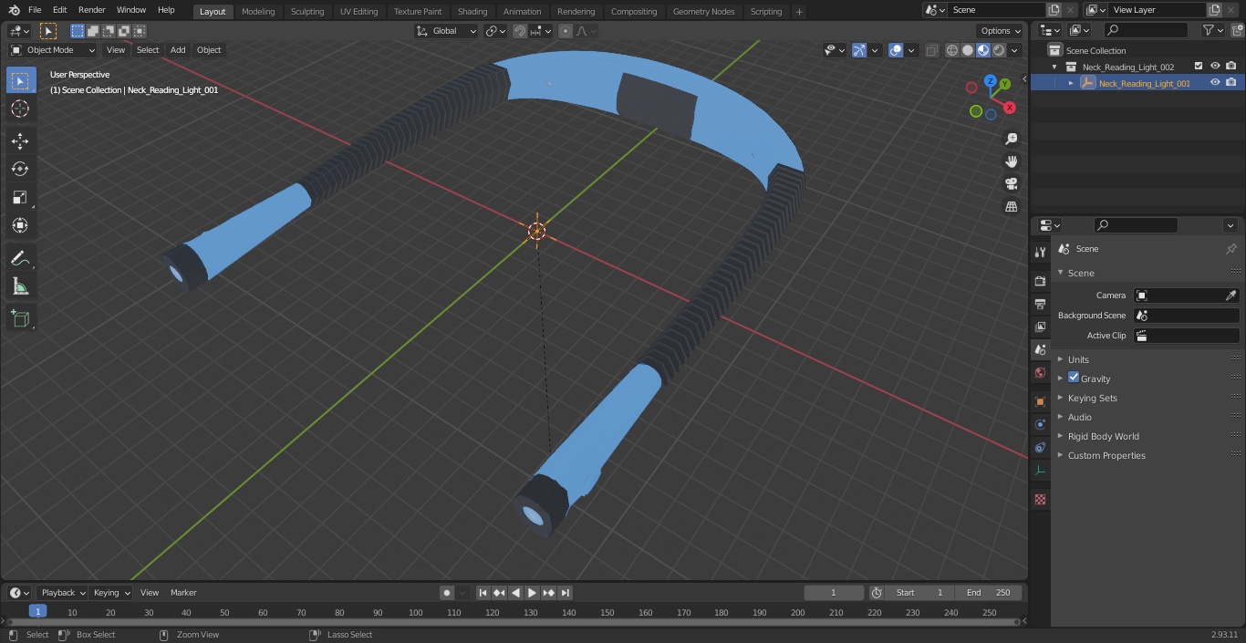Open the Playback dropdown in timeline
Screen dimensions: 1246x643
click(61, 593)
